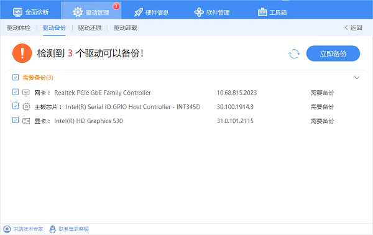Image resolution: width=373 pixels, height=235 pixels.
Task: Click the graphics card icon
Action: (x=26, y=121)
